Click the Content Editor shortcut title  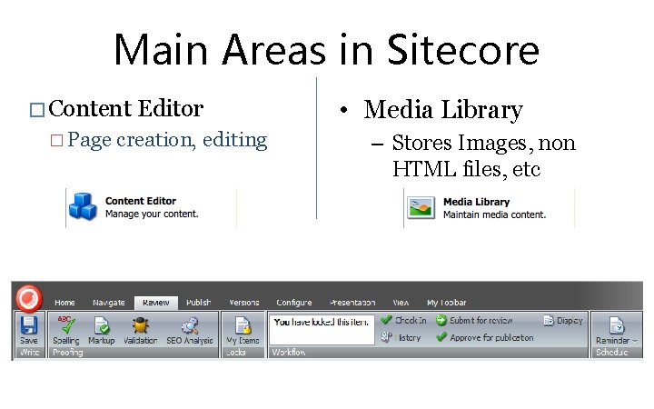(x=141, y=201)
